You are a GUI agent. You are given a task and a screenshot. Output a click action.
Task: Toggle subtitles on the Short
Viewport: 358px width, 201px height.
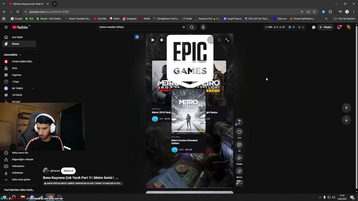[x=211, y=40]
